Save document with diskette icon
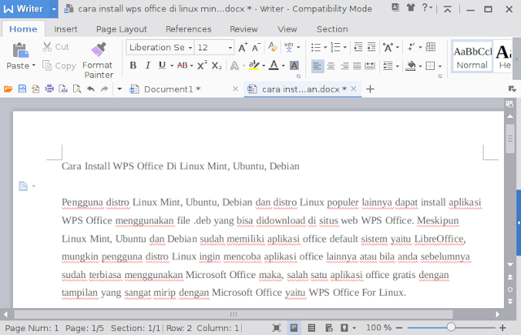The height and width of the screenshot is (335, 521). pyautogui.click(x=22, y=89)
